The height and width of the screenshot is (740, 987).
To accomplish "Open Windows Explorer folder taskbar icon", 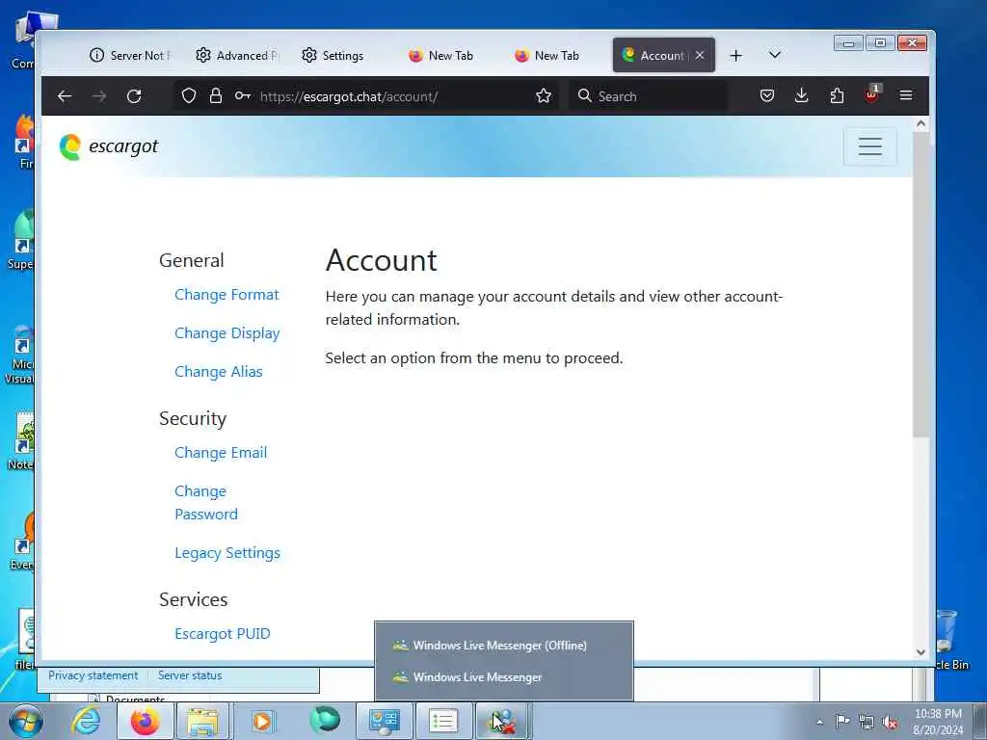I will (202, 721).
